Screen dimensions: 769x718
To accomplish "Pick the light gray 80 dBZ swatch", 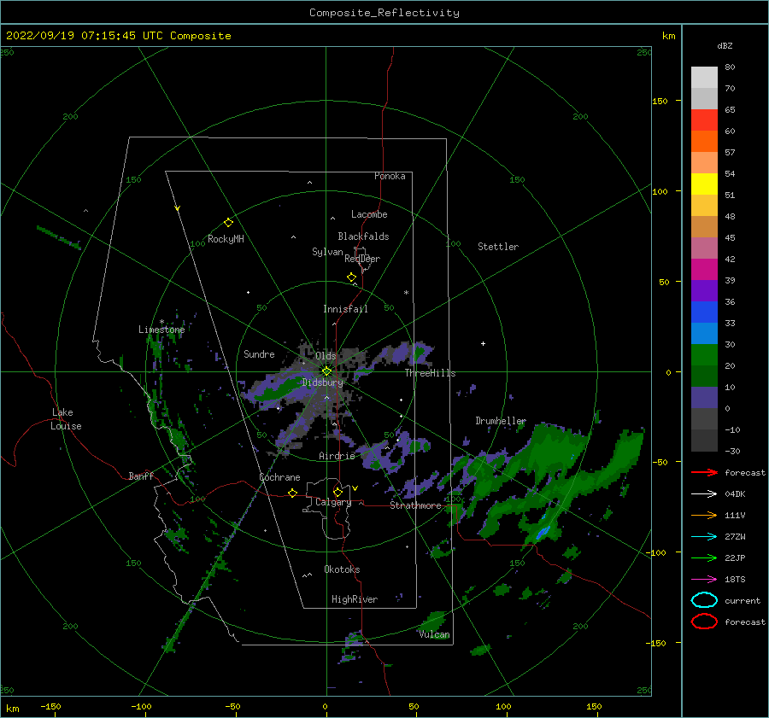I will 704,78.
